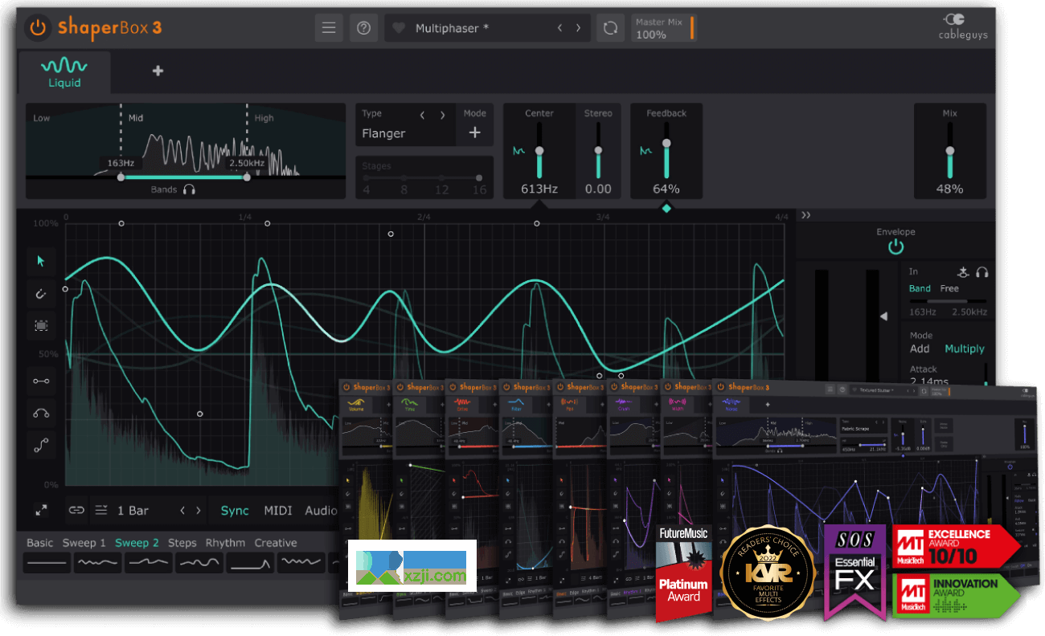Viewport: 1045px width, 636px height.
Task: Decrease wave length with left arrow
Action: pyautogui.click(x=182, y=511)
